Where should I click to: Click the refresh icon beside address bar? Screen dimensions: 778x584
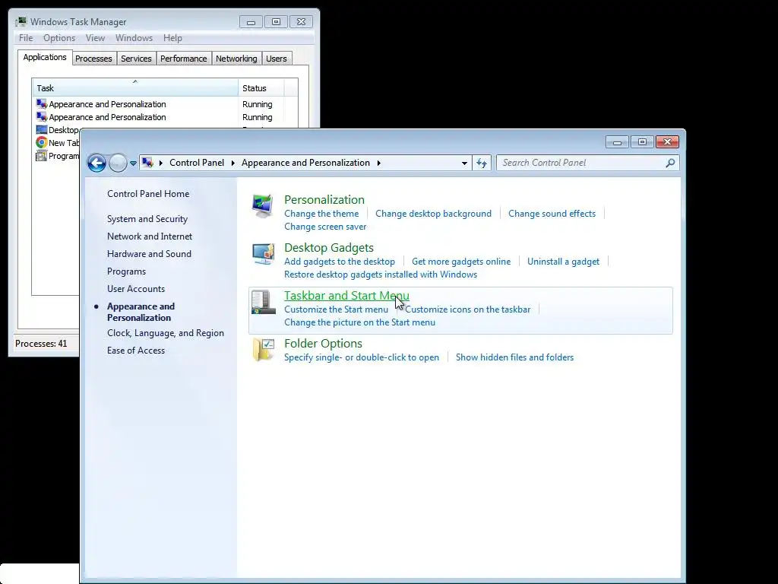tap(481, 163)
